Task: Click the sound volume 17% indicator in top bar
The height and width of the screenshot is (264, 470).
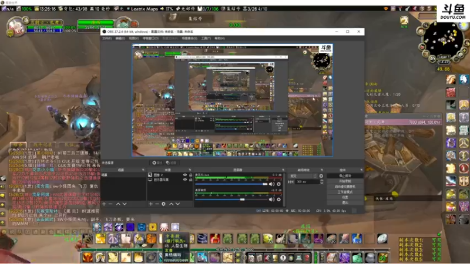Action: pos(167,9)
